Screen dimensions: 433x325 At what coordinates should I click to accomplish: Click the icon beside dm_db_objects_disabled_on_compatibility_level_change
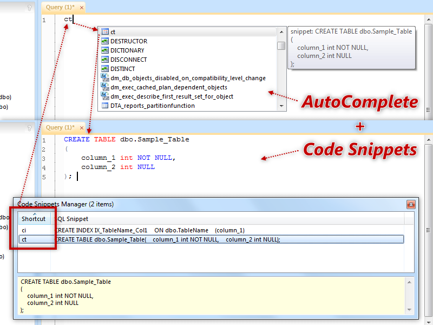[105, 77]
